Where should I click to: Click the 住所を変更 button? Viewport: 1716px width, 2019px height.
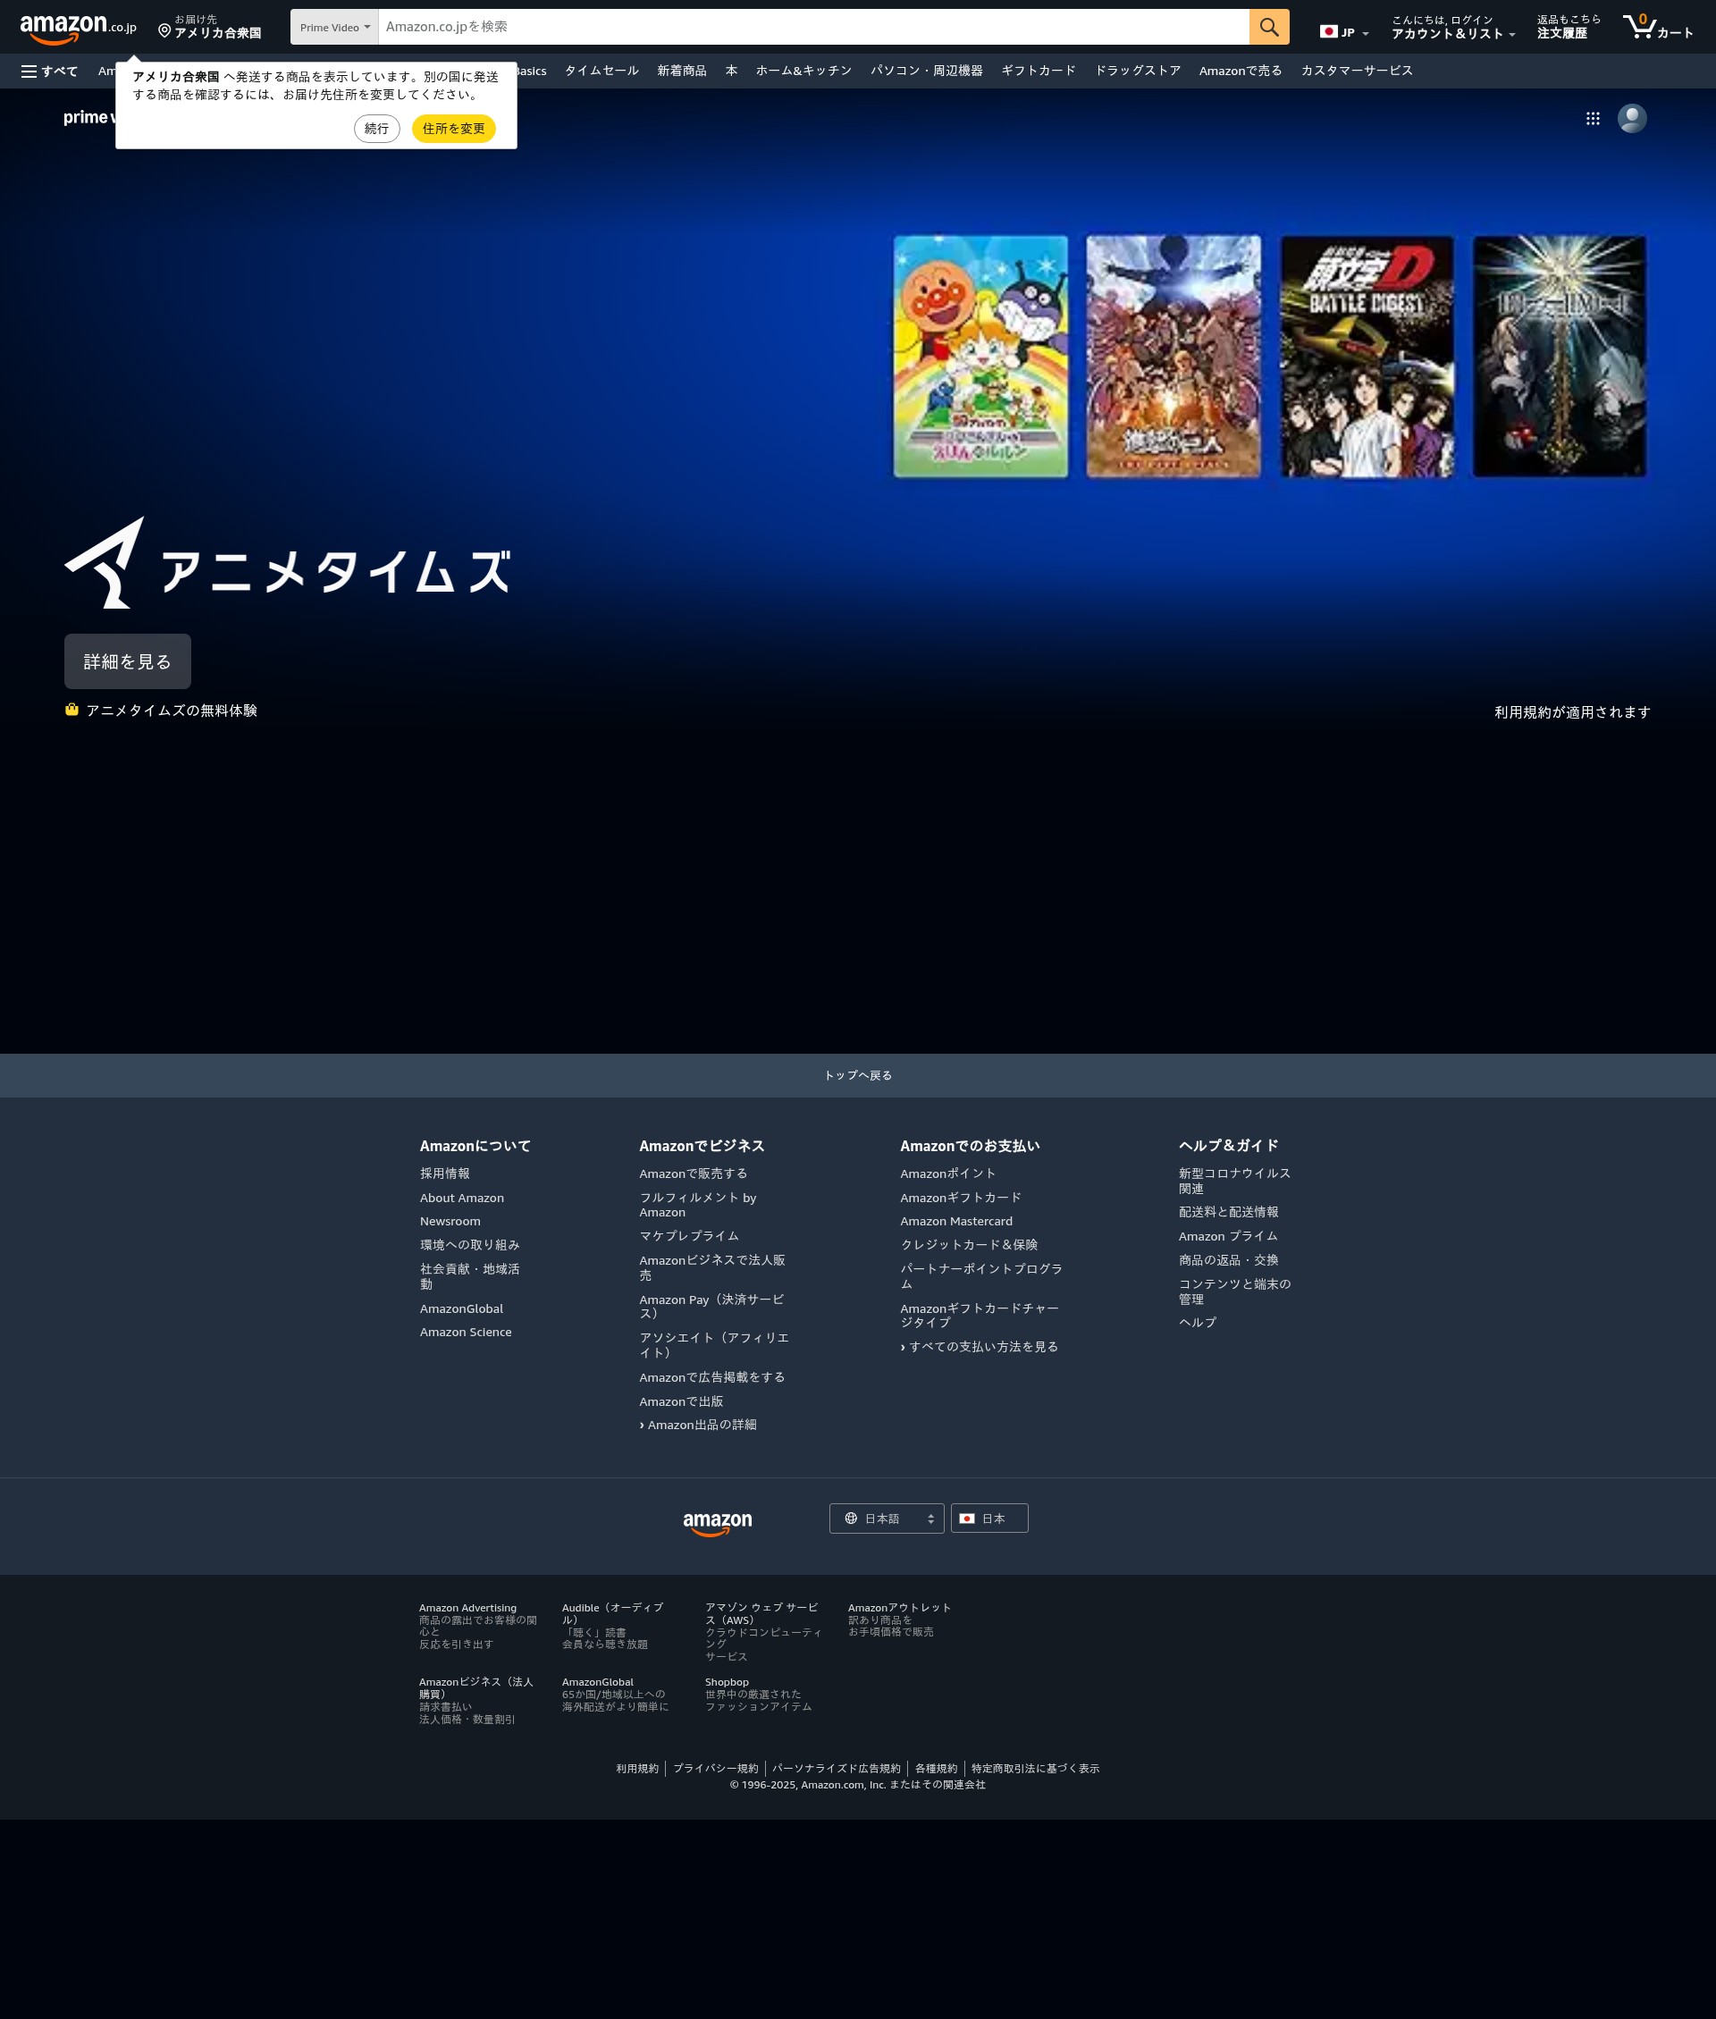[453, 129]
